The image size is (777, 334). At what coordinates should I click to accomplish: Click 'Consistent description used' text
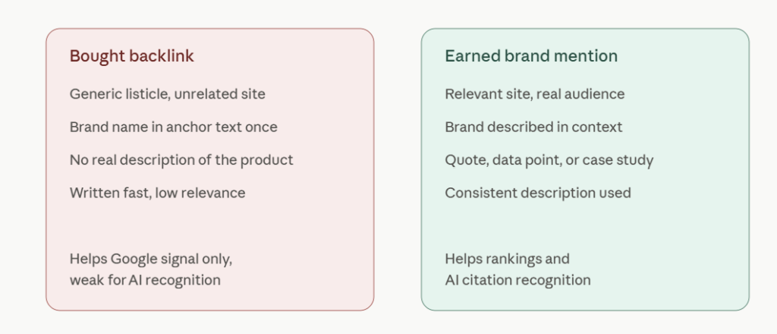click(x=538, y=193)
